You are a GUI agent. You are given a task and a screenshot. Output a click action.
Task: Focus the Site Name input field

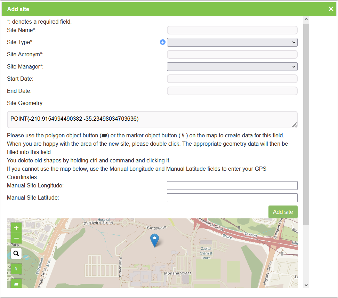pyautogui.click(x=232, y=30)
